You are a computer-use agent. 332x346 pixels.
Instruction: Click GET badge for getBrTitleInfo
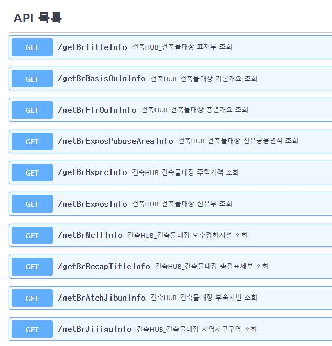click(32, 47)
